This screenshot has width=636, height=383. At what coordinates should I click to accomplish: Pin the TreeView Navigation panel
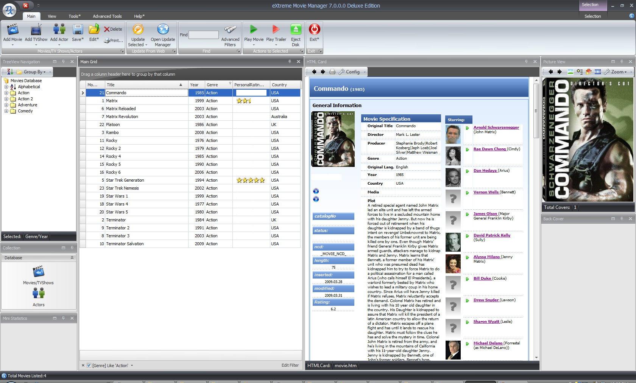coord(63,62)
